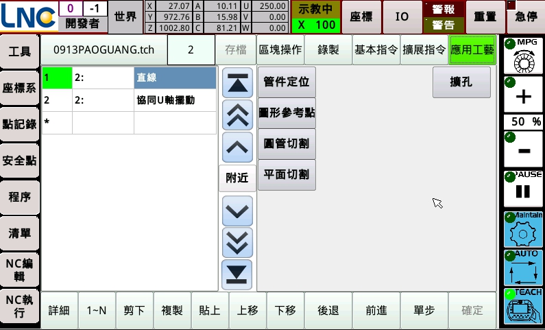Click the X 100 speed display
The image size is (545, 330).
315,25
